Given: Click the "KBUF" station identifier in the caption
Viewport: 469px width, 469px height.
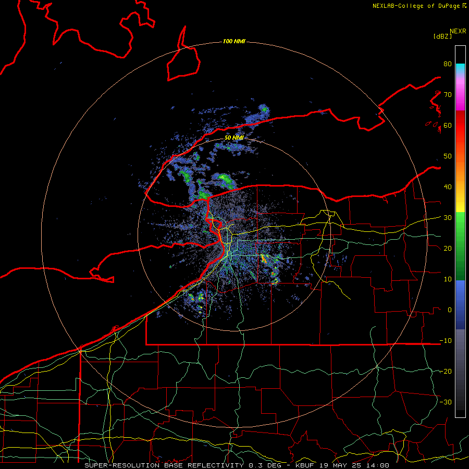Looking at the screenshot, I should coord(305,465).
